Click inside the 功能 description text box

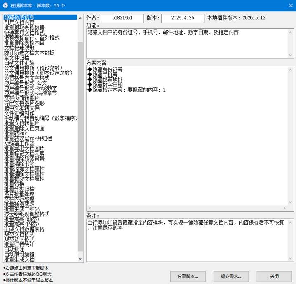point(187,44)
